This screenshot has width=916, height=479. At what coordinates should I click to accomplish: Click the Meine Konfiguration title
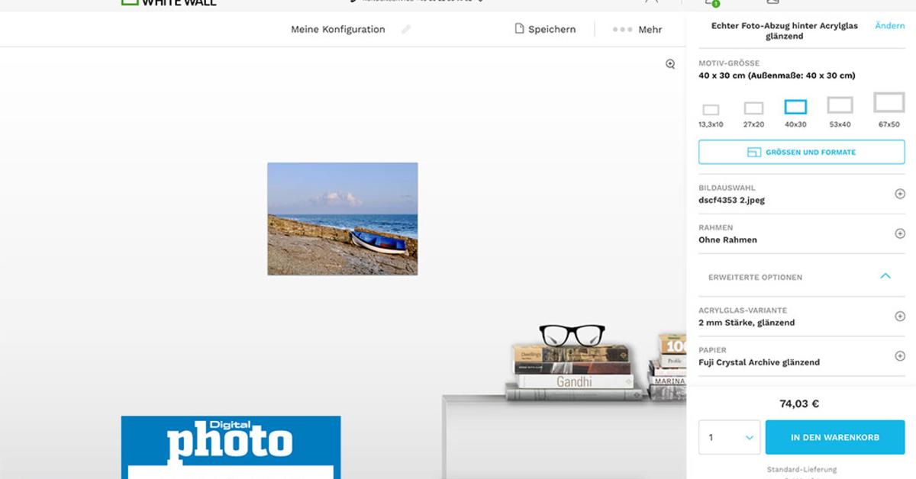point(338,29)
